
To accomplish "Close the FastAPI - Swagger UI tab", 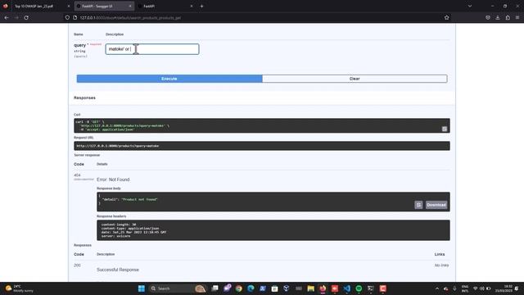I will point(130,6).
